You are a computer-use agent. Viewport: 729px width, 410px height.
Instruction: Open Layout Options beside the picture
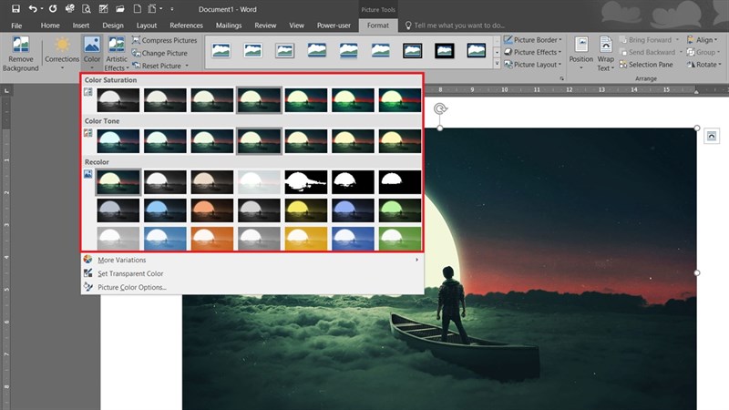point(712,136)
